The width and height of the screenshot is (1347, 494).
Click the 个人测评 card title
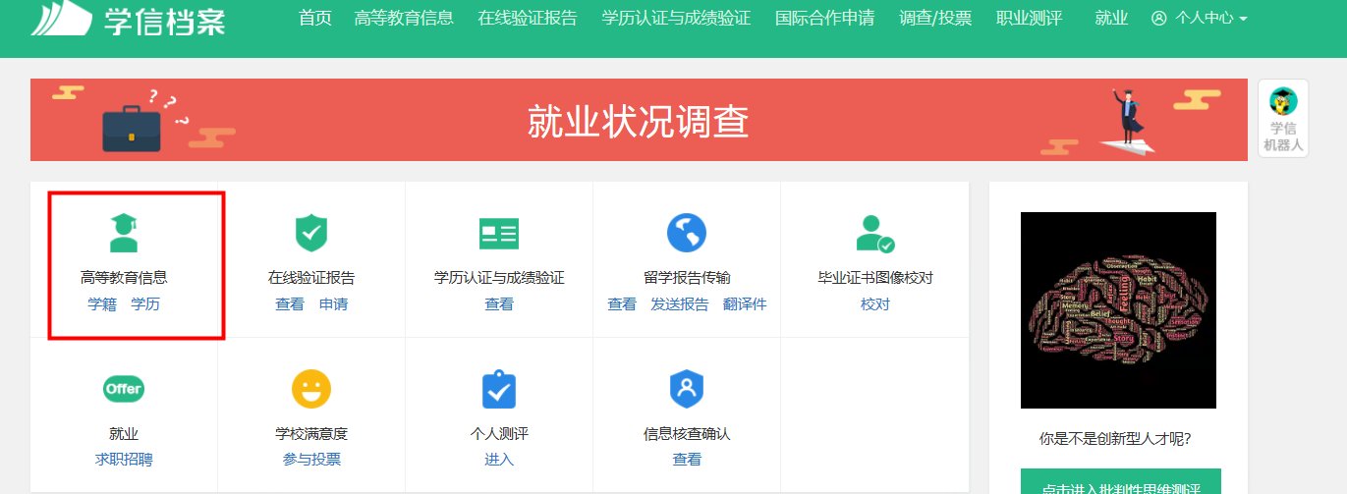499,433
